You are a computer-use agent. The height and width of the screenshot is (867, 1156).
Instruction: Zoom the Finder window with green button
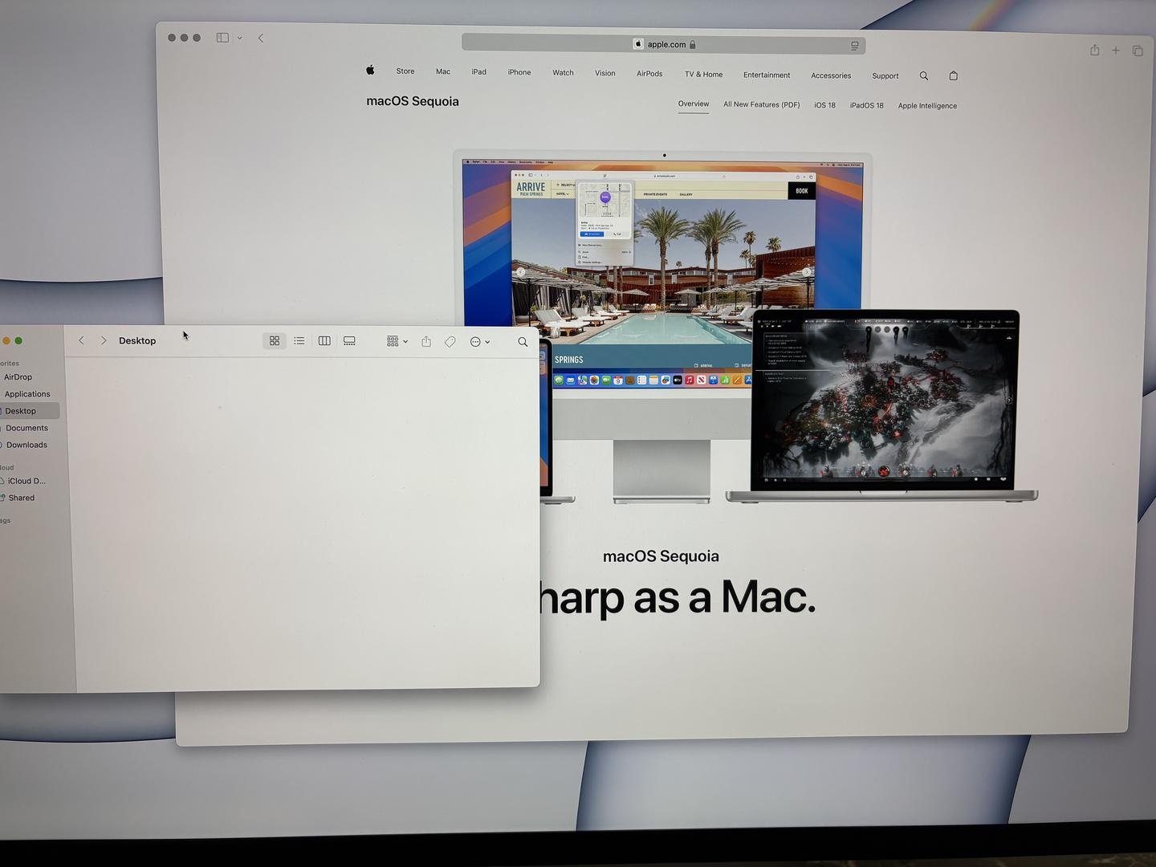(18, 340)
